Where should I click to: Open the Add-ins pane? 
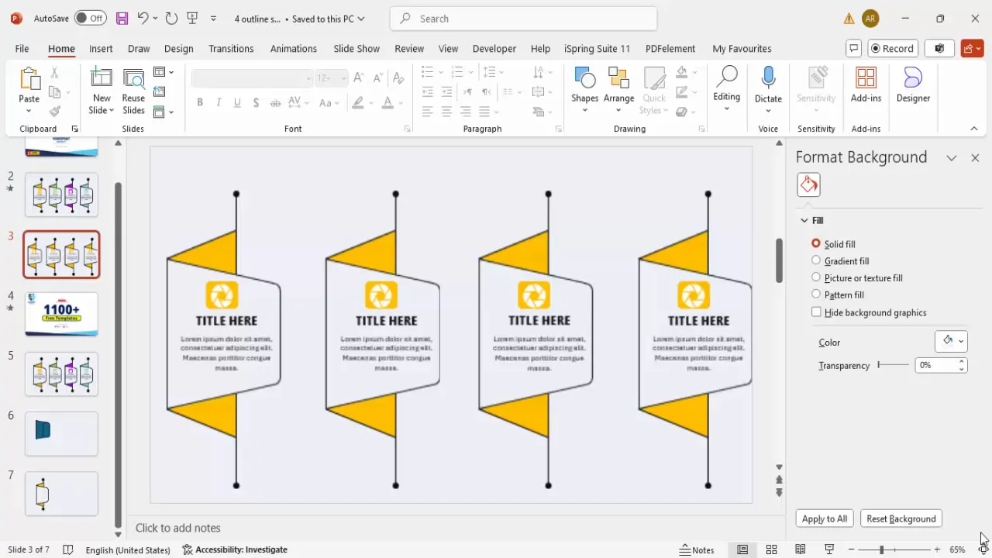click(866, 84)
